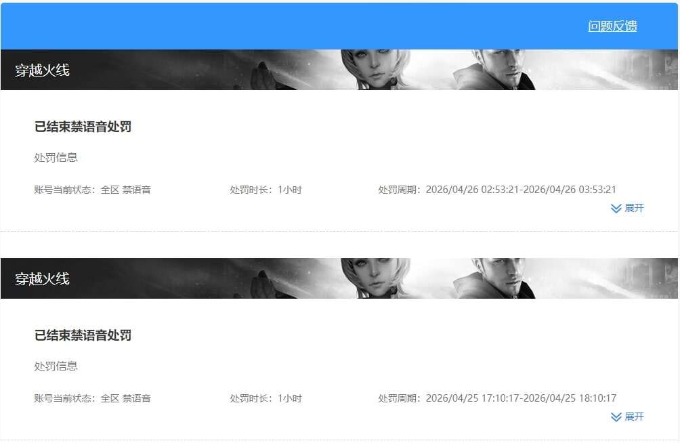680x443 pixels.
Task: Click the double-chevron icon beside the first 展开
Action: click(616, 209)
